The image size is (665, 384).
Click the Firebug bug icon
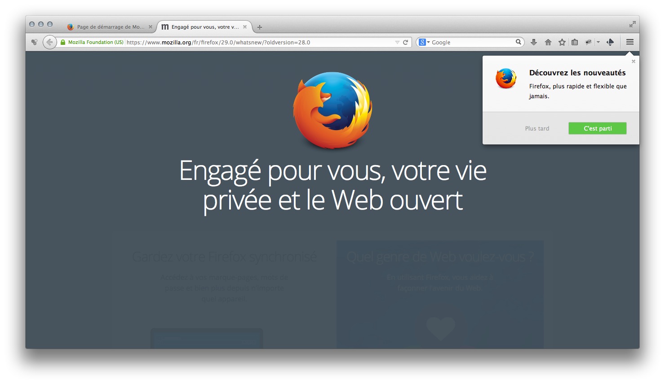pyautogui.click(x=588, y=42)
